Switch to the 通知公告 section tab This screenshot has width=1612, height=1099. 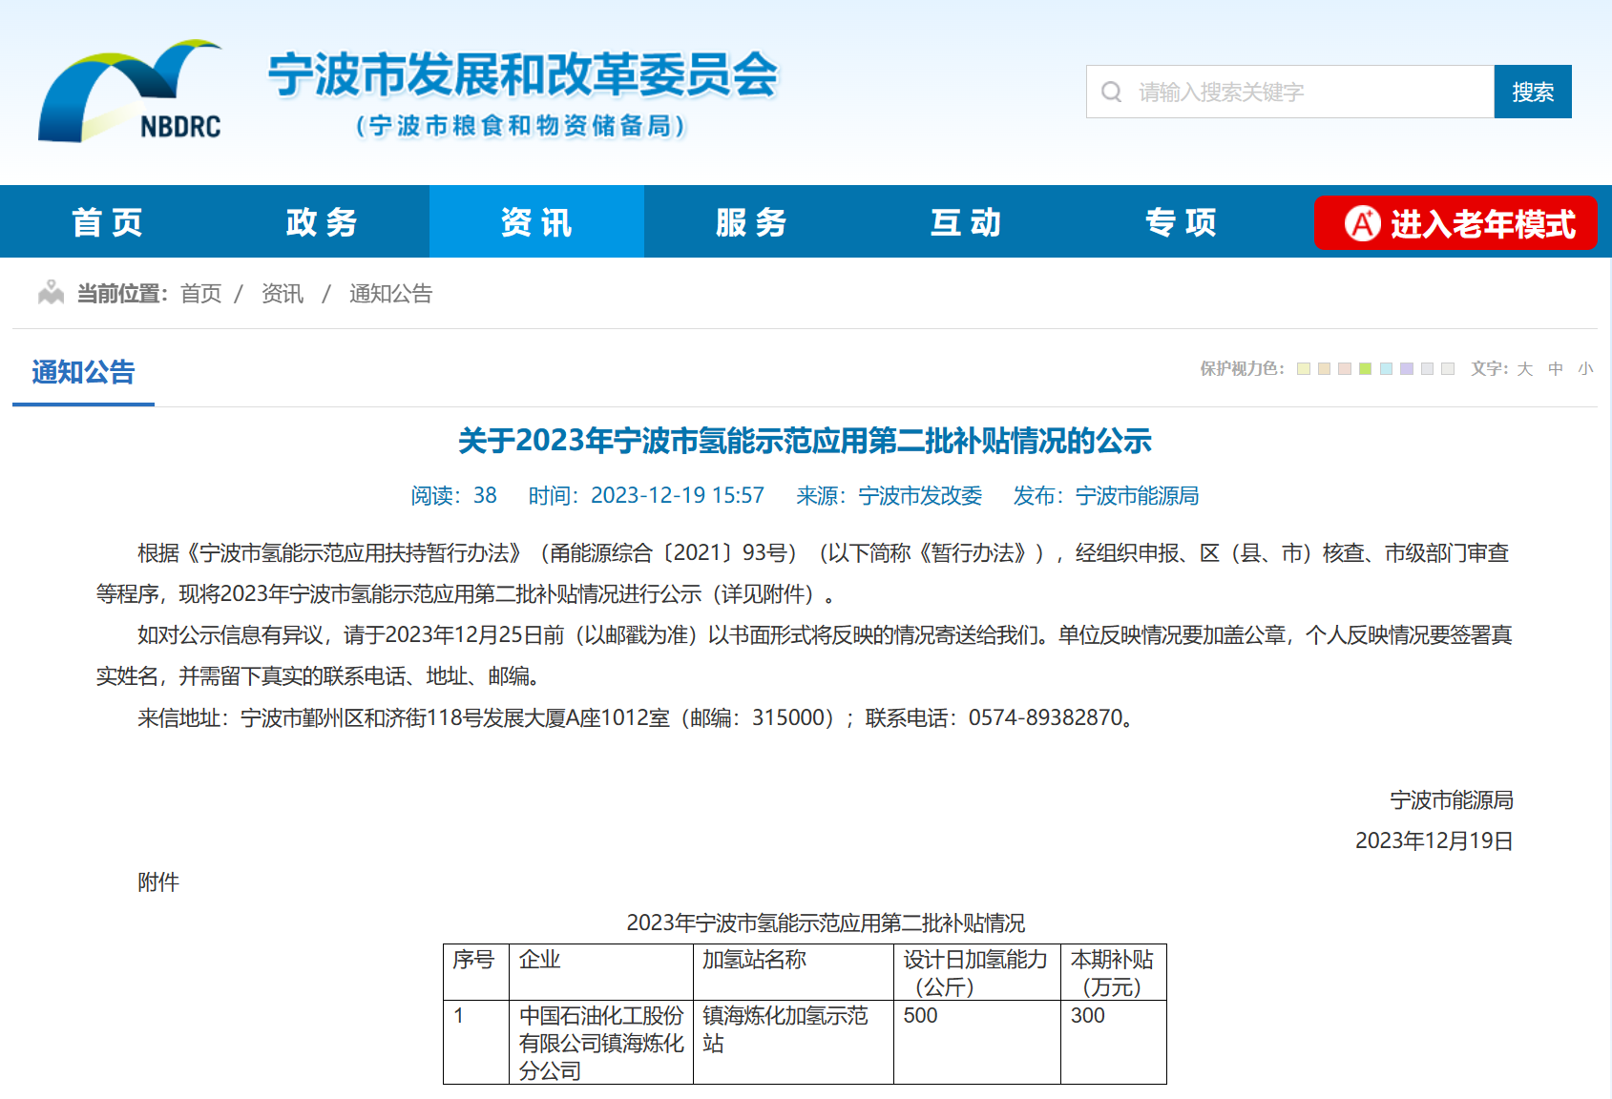[x=83, y=372]
